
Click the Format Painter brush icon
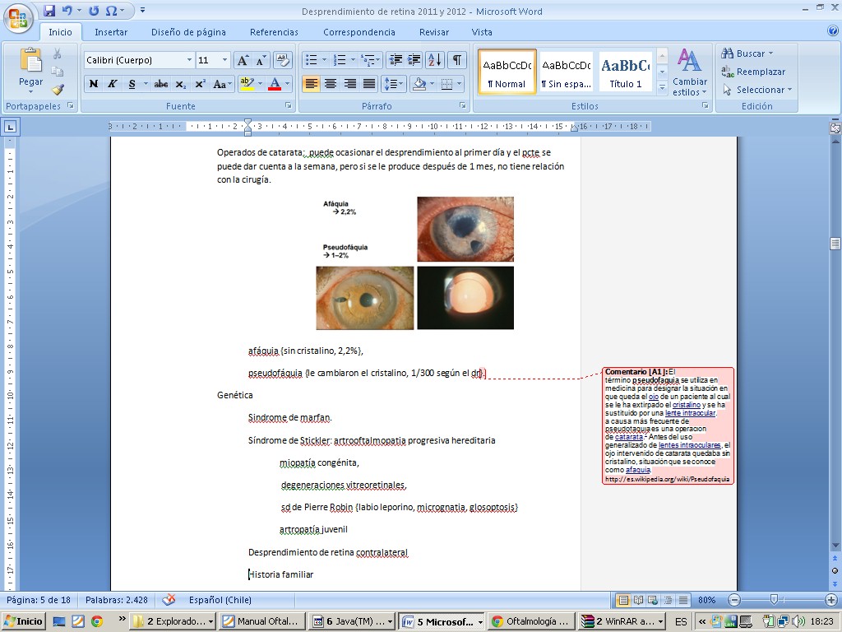click(x=58, y=90)
